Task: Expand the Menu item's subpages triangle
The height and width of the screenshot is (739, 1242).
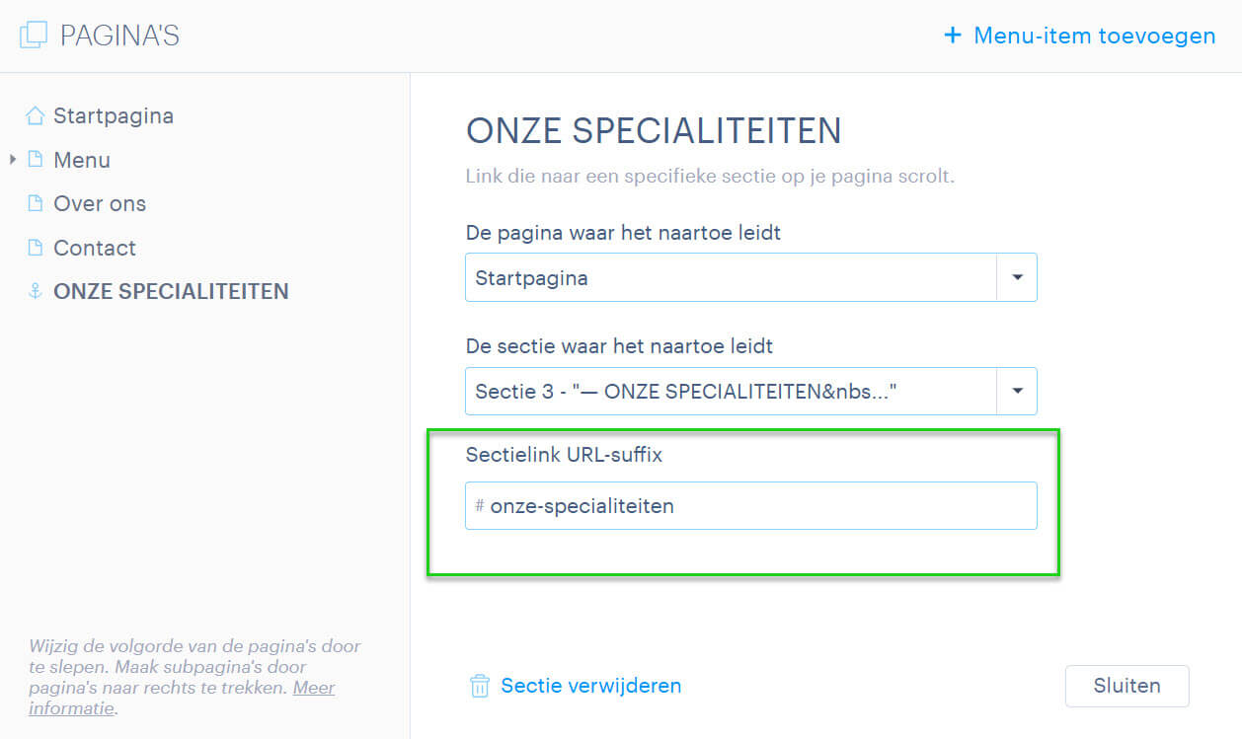Action: click(x=13, y=159)
